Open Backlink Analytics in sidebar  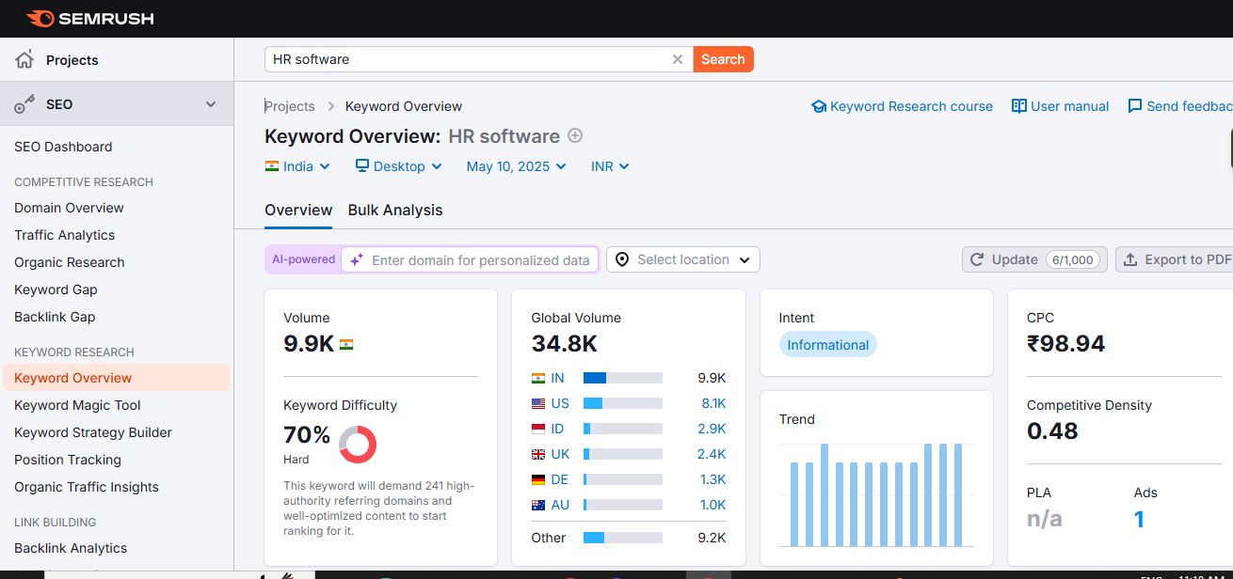pos(71,548)
